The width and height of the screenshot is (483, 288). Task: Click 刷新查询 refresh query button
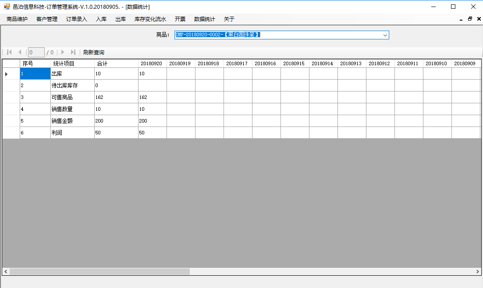click(94, 53)
